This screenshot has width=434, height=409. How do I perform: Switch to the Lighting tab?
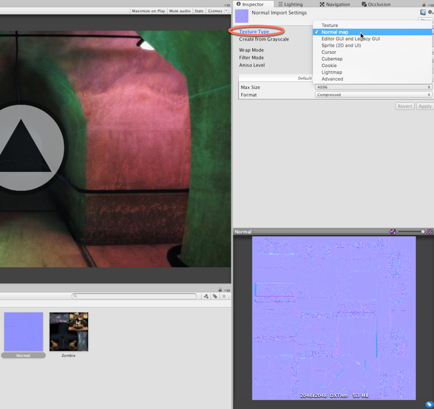coord(290,4)
